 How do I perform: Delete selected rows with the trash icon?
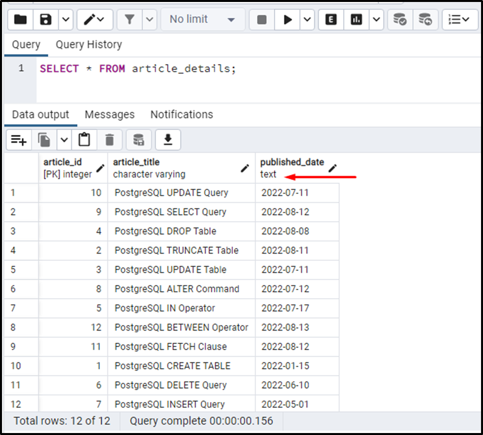click(109, 139)
